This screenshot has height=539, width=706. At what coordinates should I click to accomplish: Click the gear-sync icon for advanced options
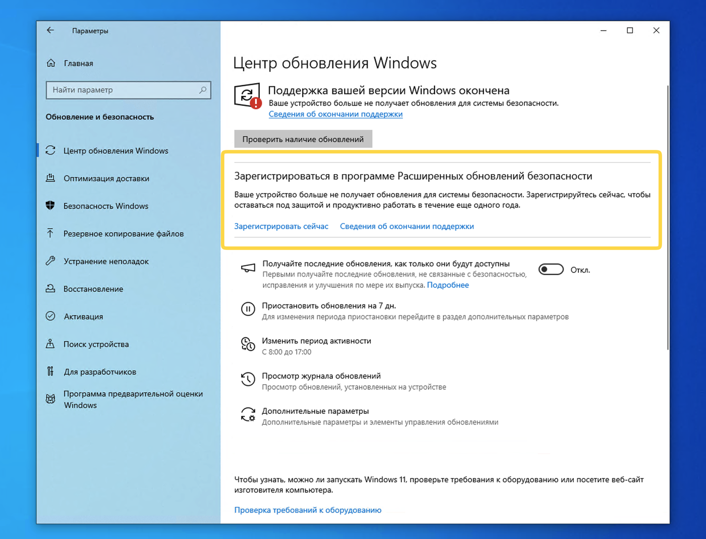(248, 414)
